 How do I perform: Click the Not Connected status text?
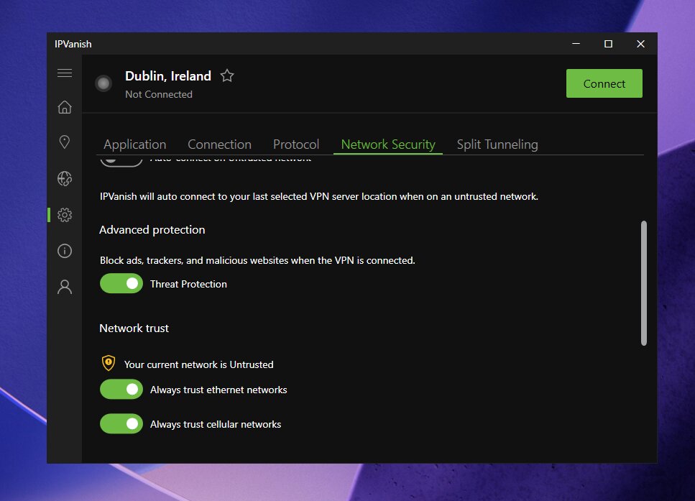[159, 94]
